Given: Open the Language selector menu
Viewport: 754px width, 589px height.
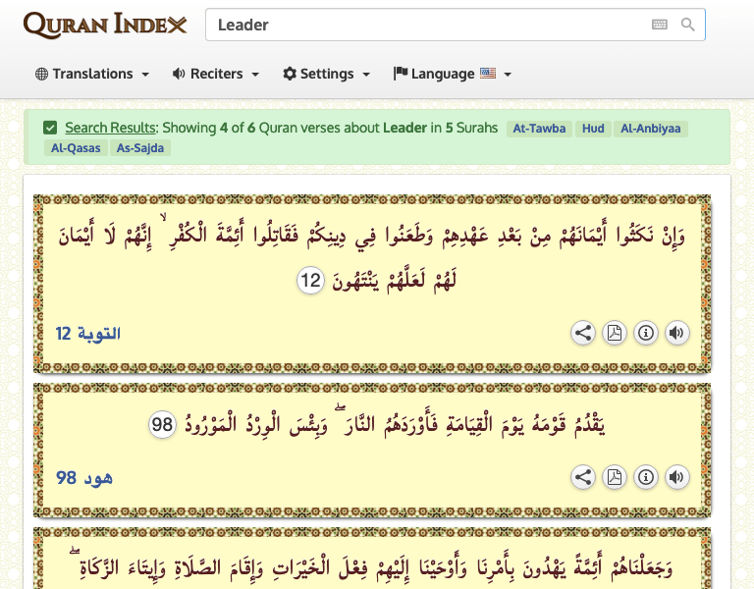Looking at the screenshot, I should (452, 74).
